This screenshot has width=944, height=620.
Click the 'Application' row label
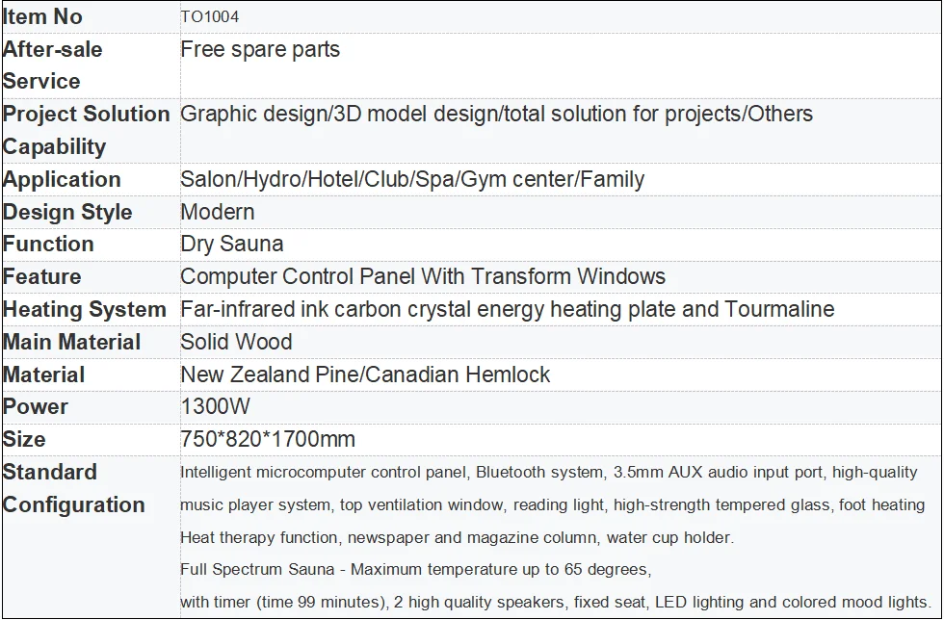(62, 180)
